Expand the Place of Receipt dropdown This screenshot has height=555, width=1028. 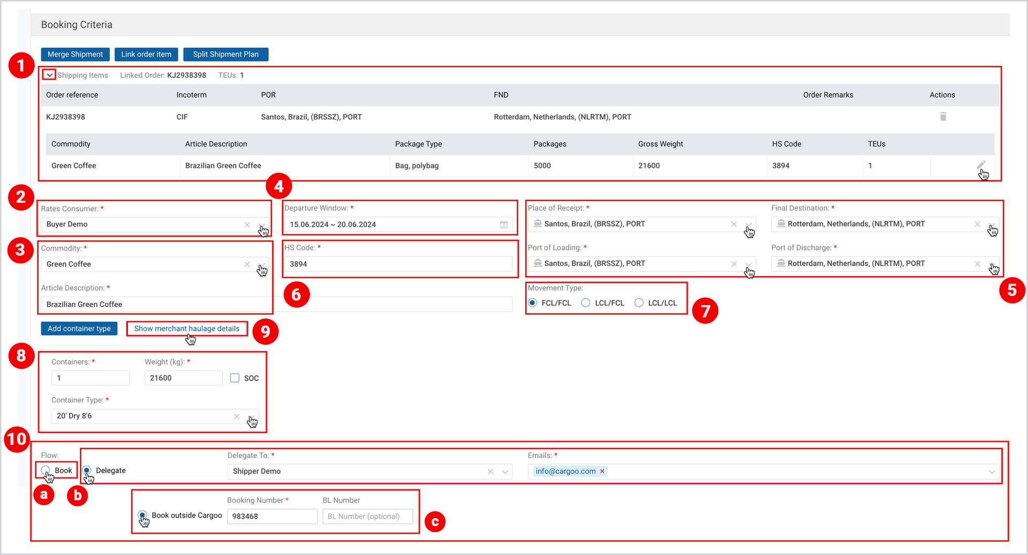(749, 224)
